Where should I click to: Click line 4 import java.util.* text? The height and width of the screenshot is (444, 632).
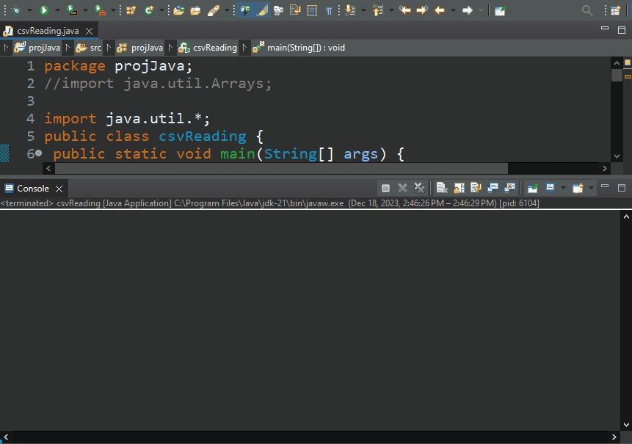[127, 118]
